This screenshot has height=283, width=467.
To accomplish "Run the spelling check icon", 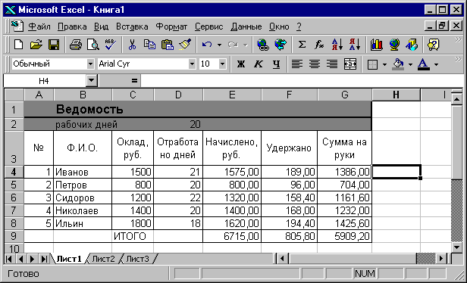I will 111,45.
